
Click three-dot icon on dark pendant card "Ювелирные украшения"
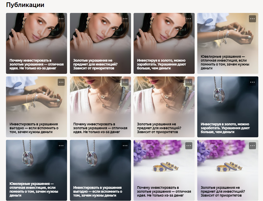click(x=61, y=146)
